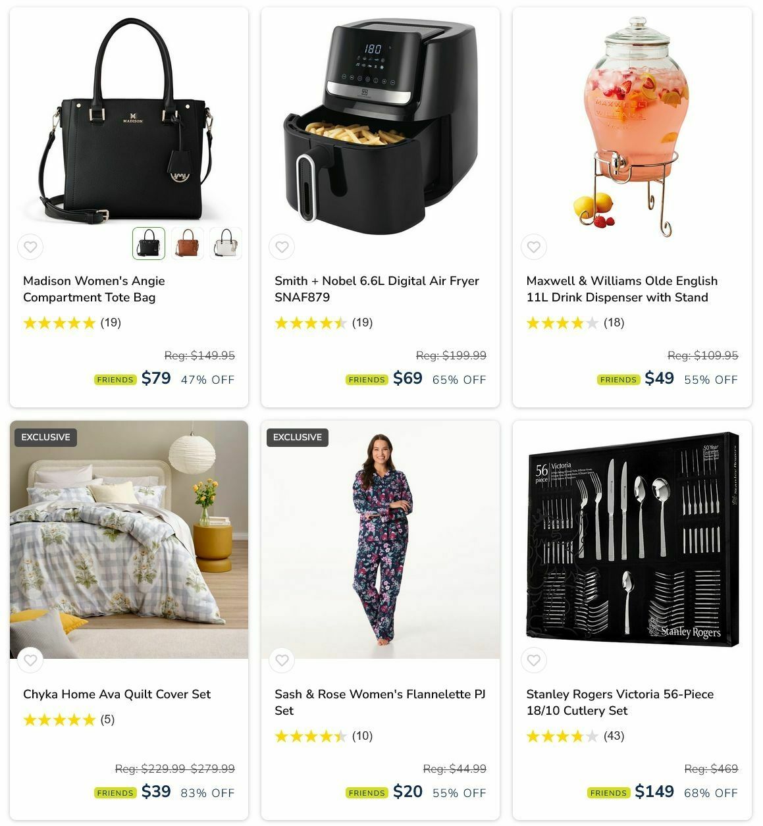Open Chyka Home Ava Quilt Cover Set
The height and width of the screenshot is (826, 763).
point(117,694)
